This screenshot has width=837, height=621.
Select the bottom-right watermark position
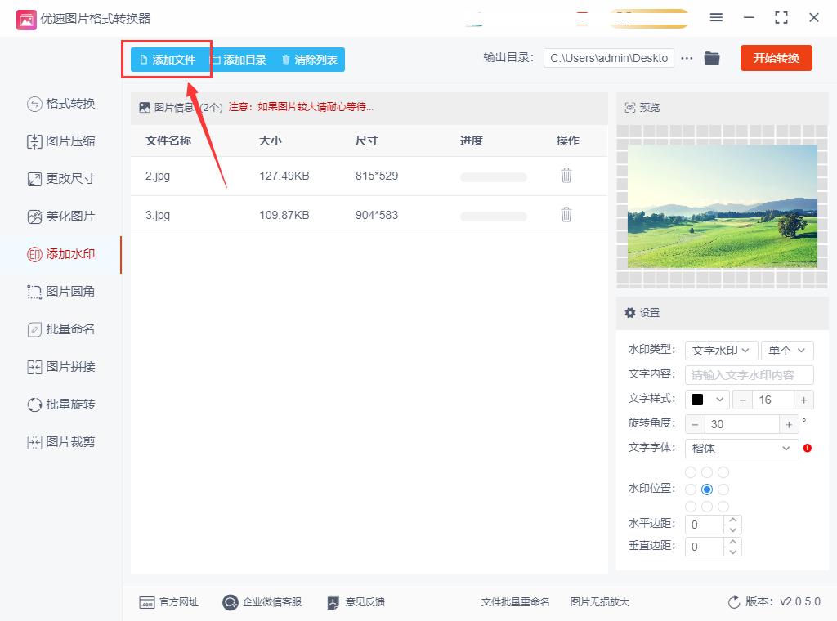[x=723, y=506]
